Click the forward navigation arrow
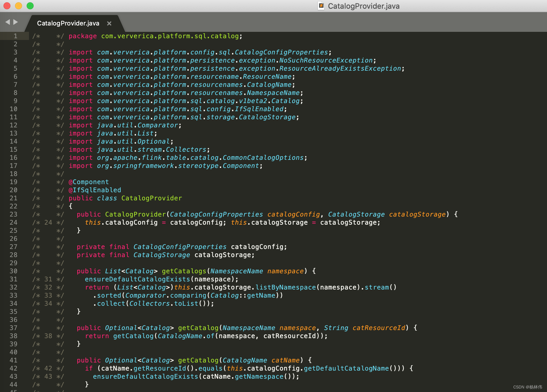This screenshot has height=392, width=547. [16, 22]
